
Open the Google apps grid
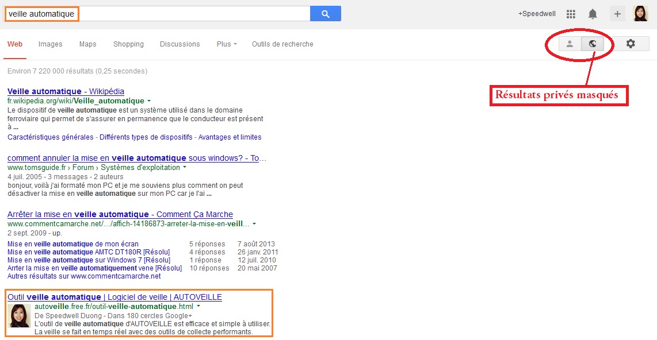coord(571,14)
